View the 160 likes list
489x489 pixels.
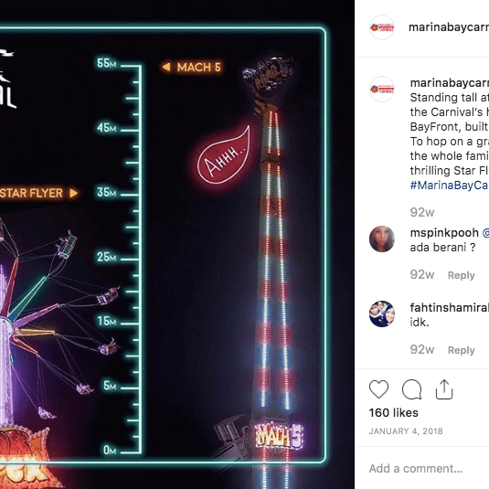click(394, 413)
